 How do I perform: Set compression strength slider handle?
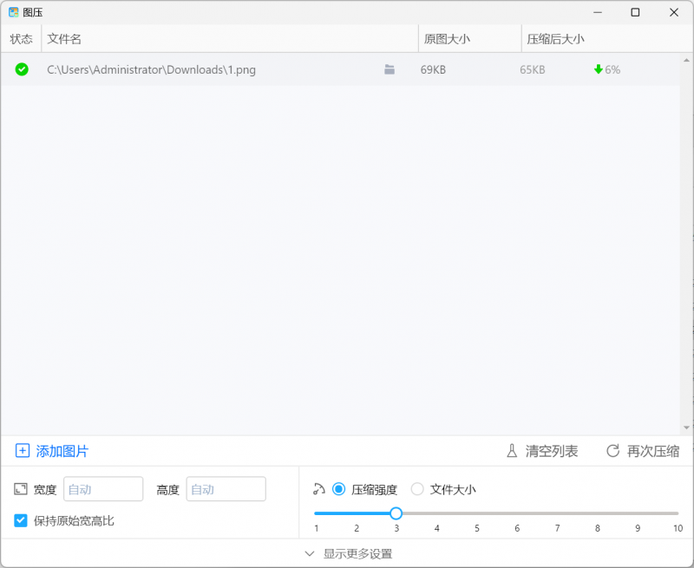click(x=396, y=513)
